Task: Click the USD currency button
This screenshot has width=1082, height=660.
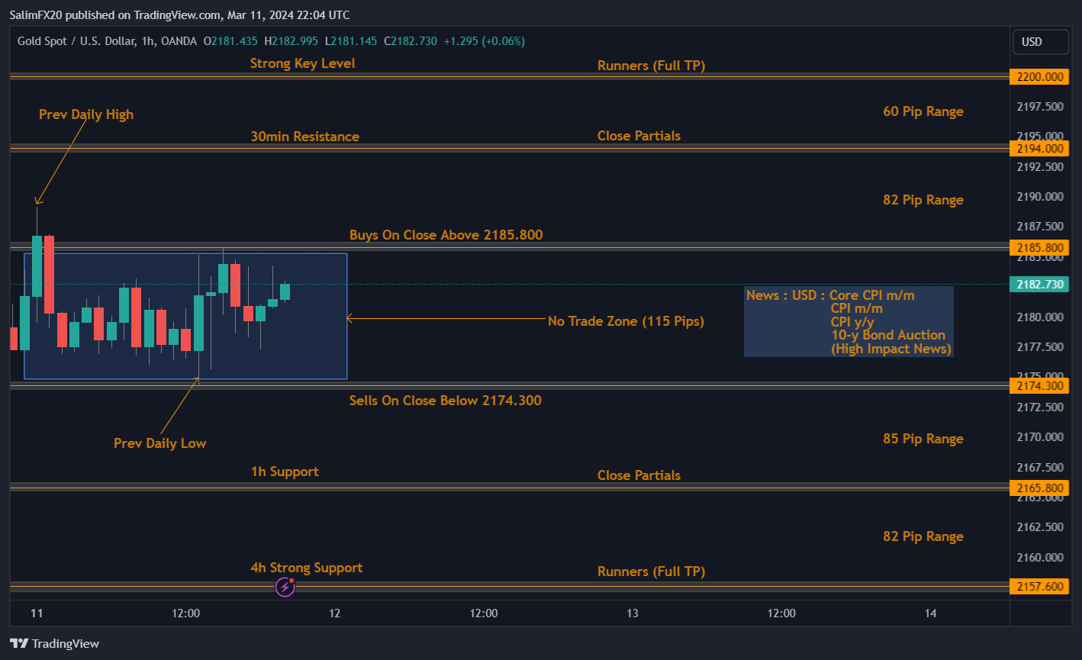Action: point(1040,41)
